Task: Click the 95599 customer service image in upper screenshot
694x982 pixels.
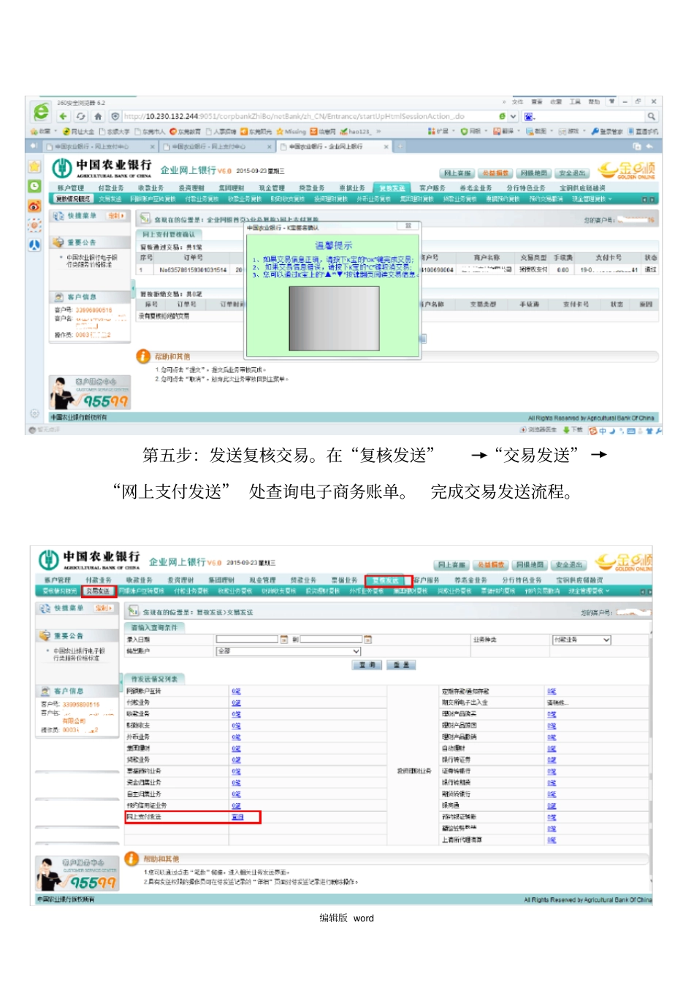Action: [x=90, y=393]
